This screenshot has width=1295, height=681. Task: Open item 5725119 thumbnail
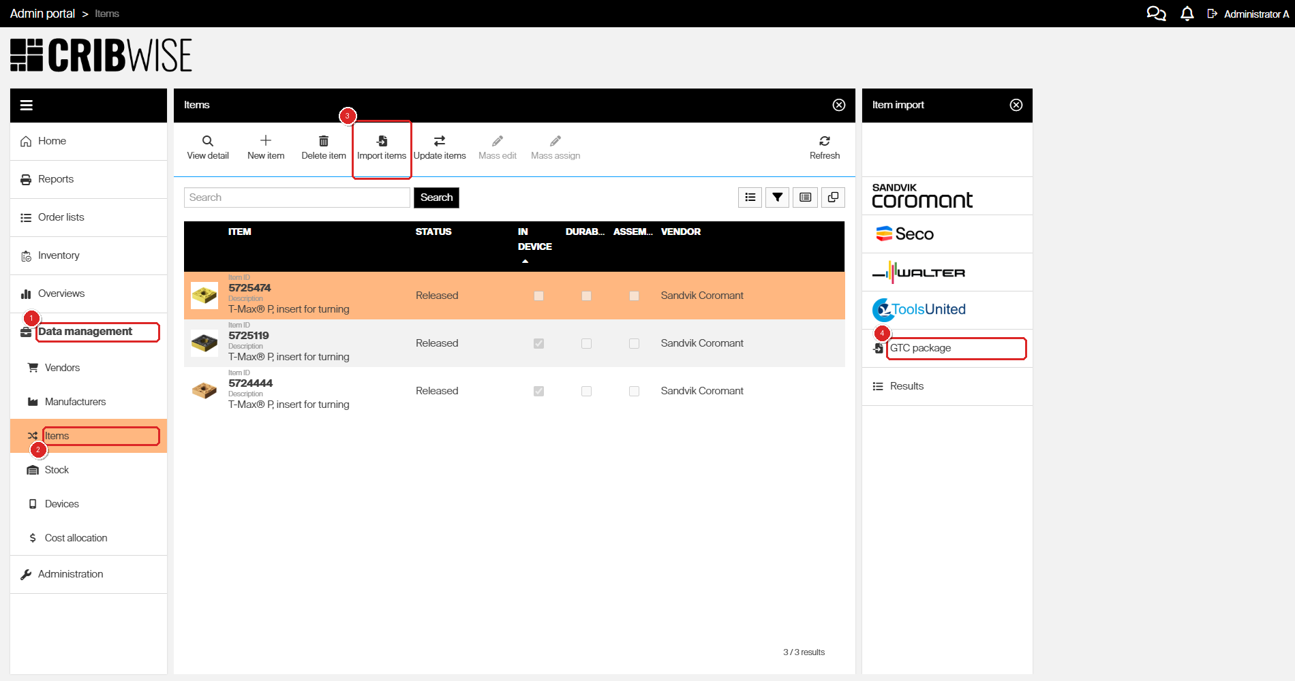click(204, 343)
